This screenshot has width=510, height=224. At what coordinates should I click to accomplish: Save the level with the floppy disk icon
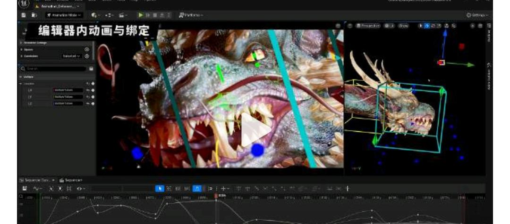click(24, 15)
